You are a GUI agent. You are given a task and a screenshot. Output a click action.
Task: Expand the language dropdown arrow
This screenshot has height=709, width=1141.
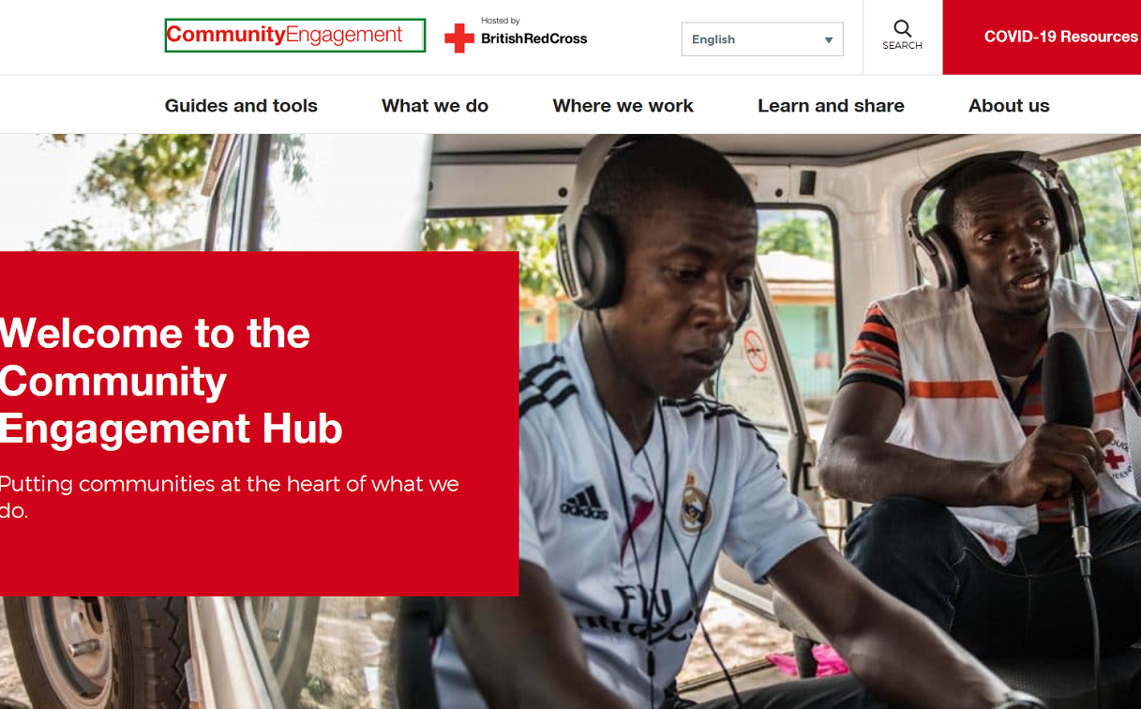[x=829, y=40]
